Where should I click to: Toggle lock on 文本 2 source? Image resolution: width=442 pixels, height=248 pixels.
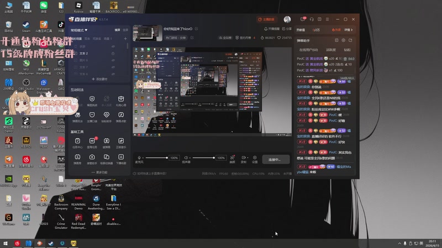pyautogui.click(x=113, y=53)
